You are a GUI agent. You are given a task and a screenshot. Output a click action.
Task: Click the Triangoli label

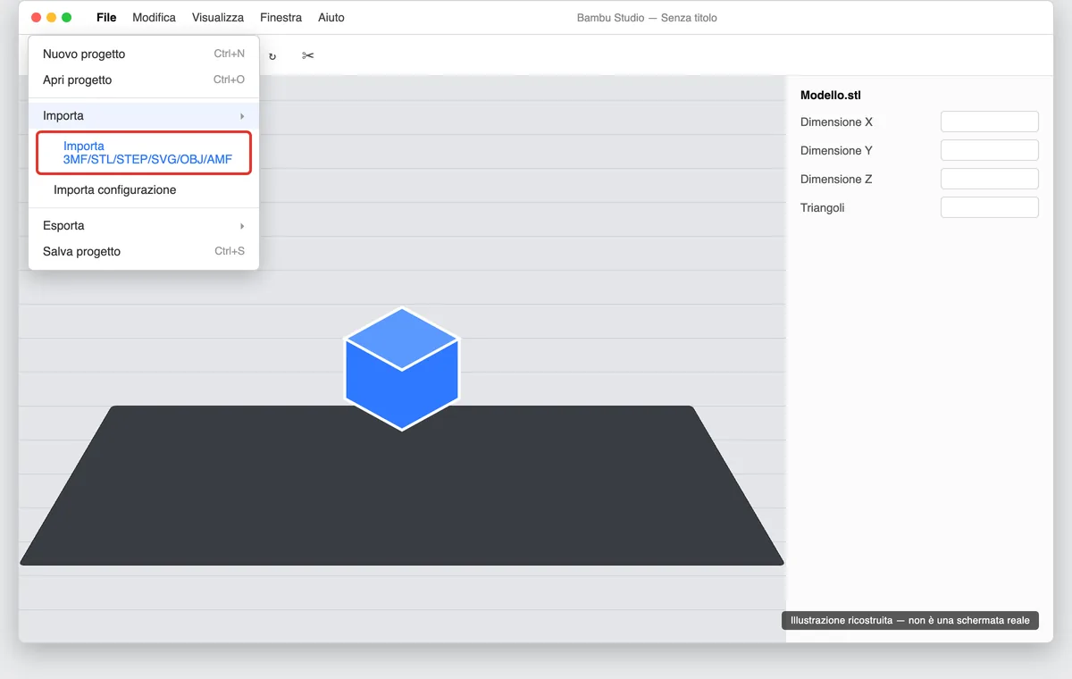823,207
